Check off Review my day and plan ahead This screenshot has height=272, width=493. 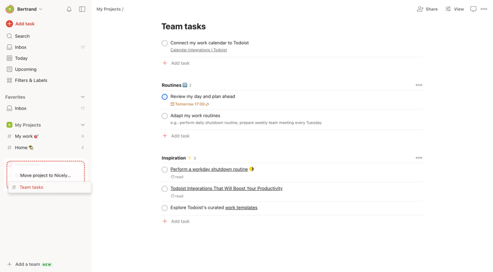tap(165, 97)
